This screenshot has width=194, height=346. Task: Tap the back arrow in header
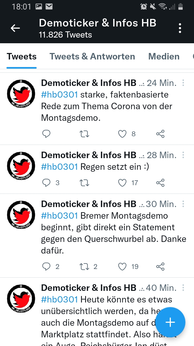pos(15,28)
